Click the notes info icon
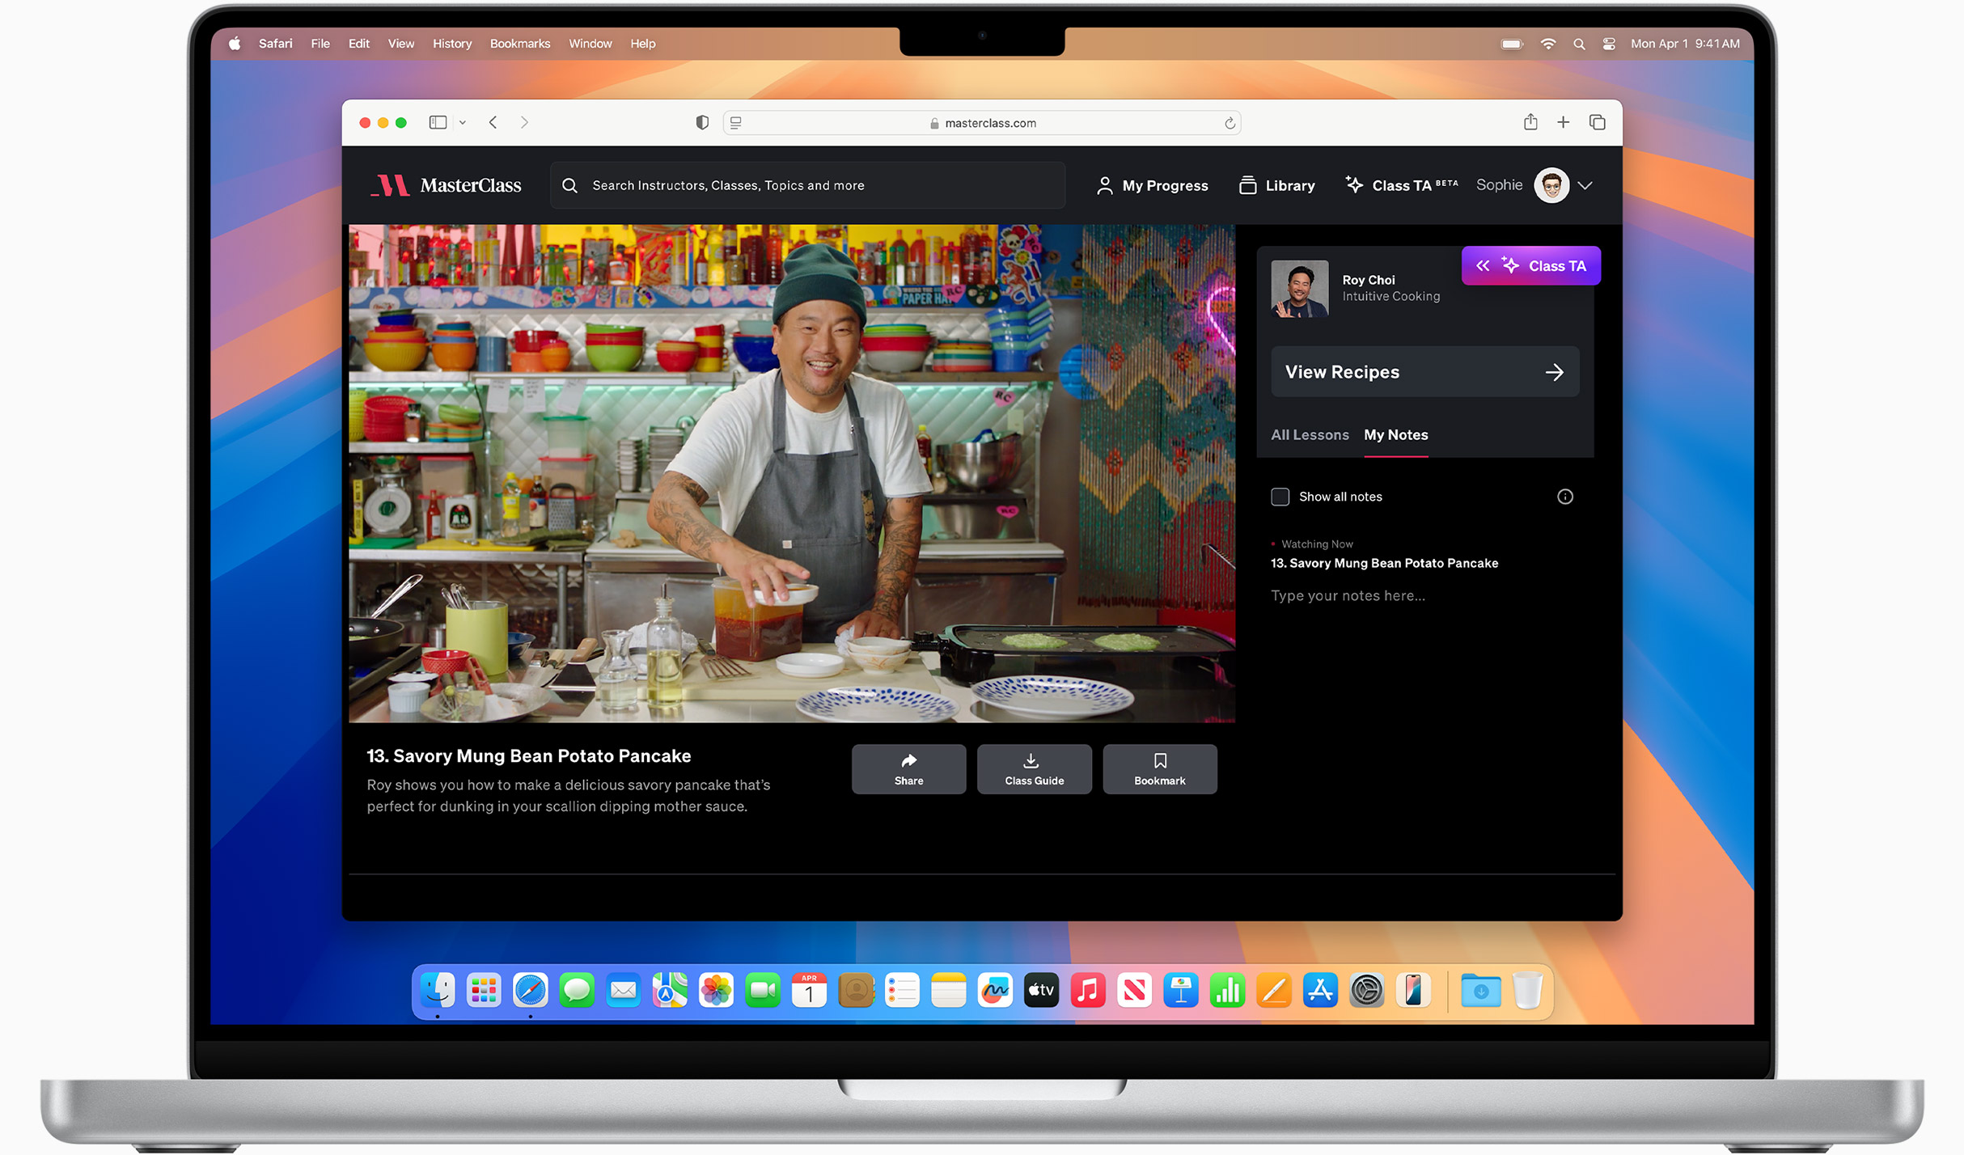 [1564, 497]
